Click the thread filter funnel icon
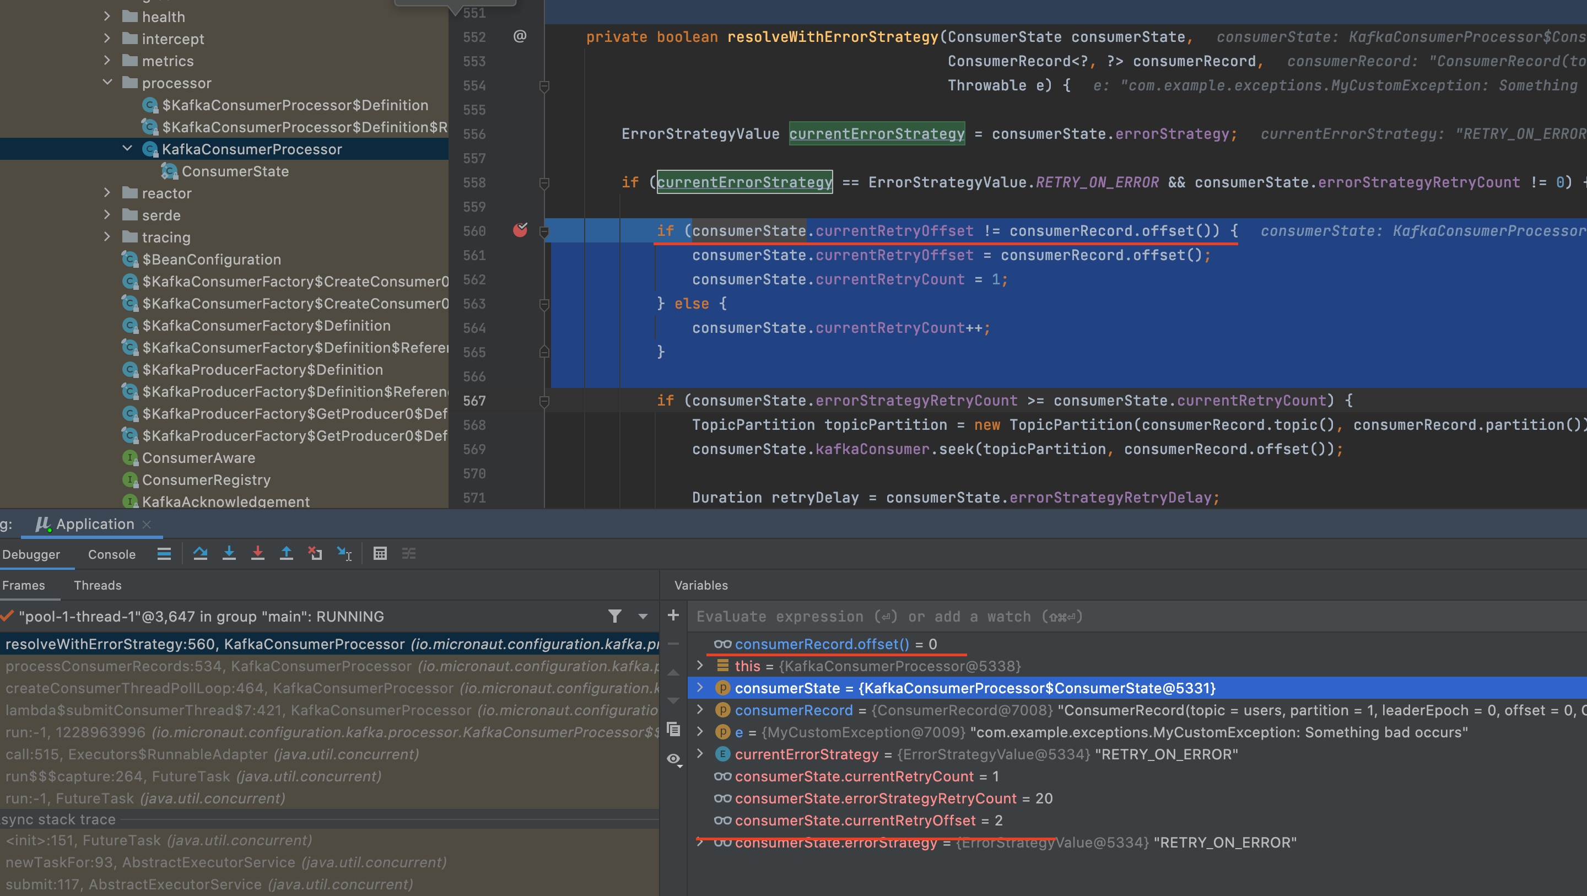 click(614, 616)
